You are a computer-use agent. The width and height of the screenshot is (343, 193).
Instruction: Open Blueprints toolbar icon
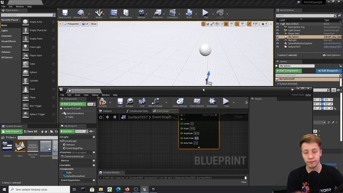pos(158,14)
